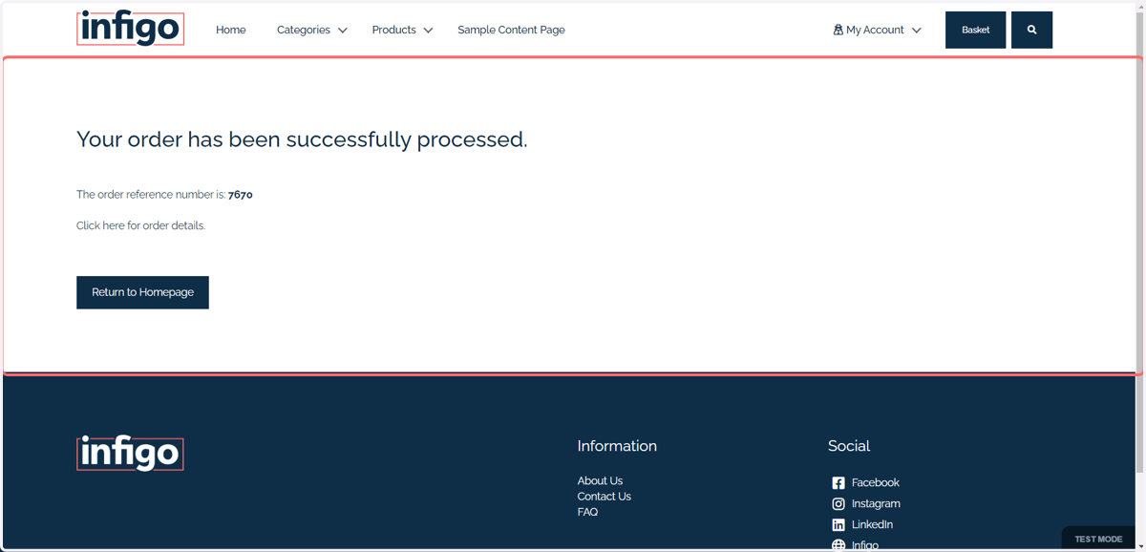The width and height of the screenshot is (1146, 552).
Task: Click the Instagram icon in footer
Action: [x=838, y=503]
